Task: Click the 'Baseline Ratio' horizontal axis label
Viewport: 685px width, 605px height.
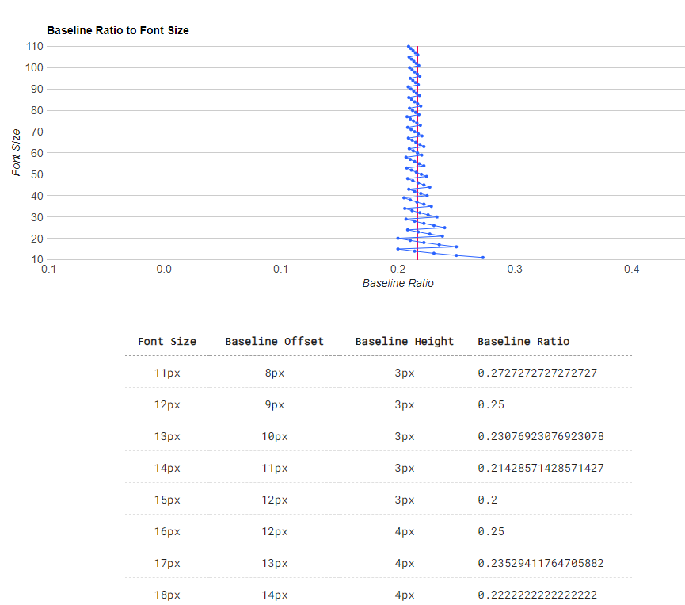Action: point(398,283)
